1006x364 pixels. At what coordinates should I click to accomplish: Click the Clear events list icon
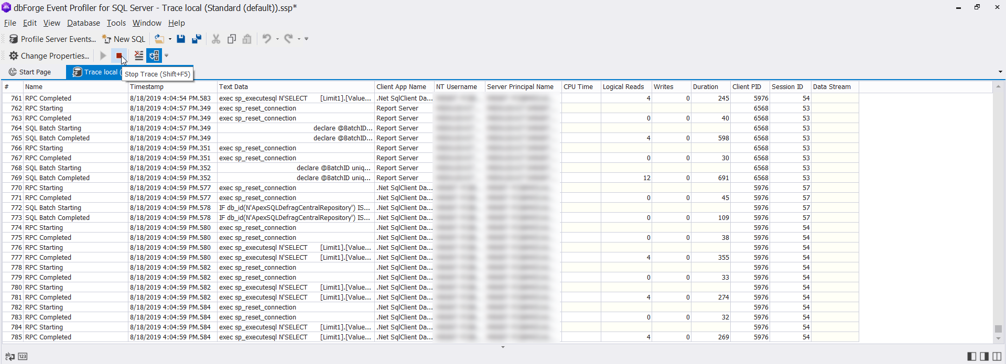pos(139,56)
